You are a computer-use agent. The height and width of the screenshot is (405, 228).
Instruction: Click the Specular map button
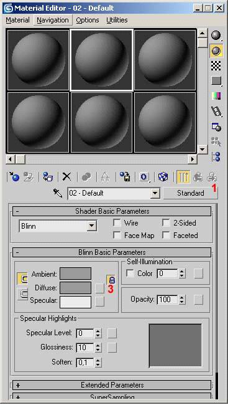click(x=99, y=301)
